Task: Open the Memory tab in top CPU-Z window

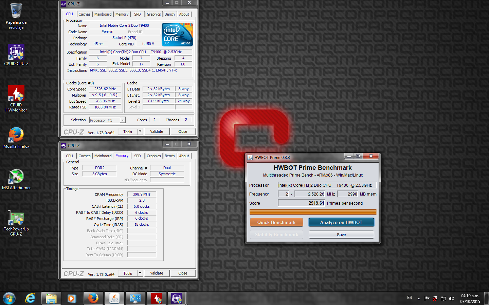Action: (122, 14)
